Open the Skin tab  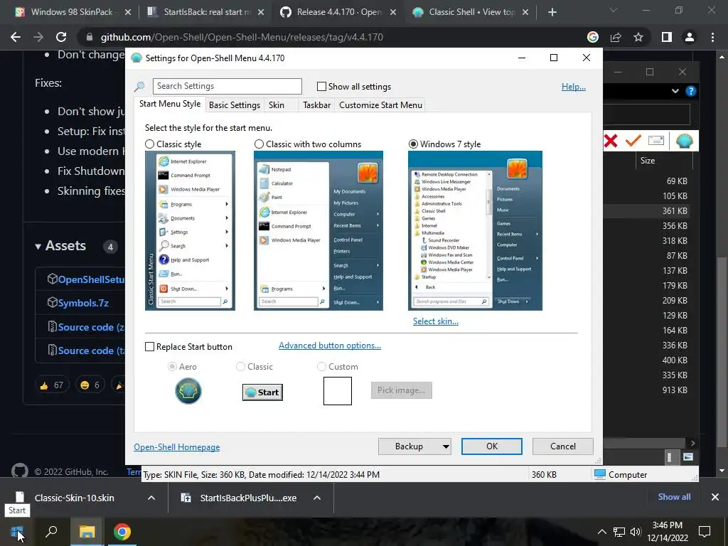click(277, 105)
